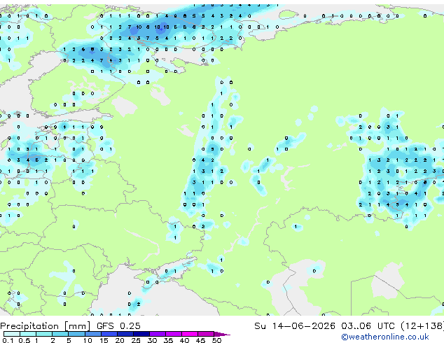Click the '15' legend scale value
The image size is (444, 343).
(104, 340)
